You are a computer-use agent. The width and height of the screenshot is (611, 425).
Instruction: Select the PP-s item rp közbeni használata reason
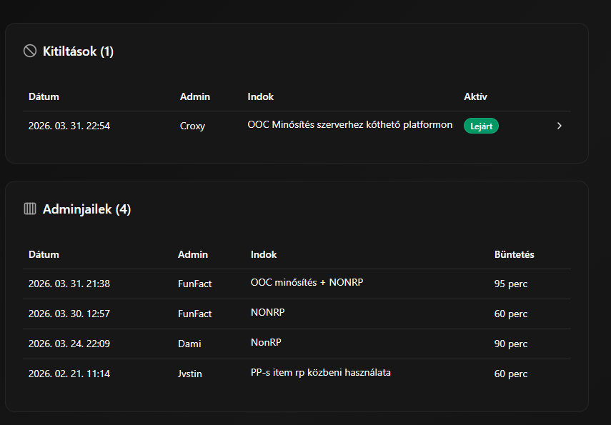coord(321,373)
